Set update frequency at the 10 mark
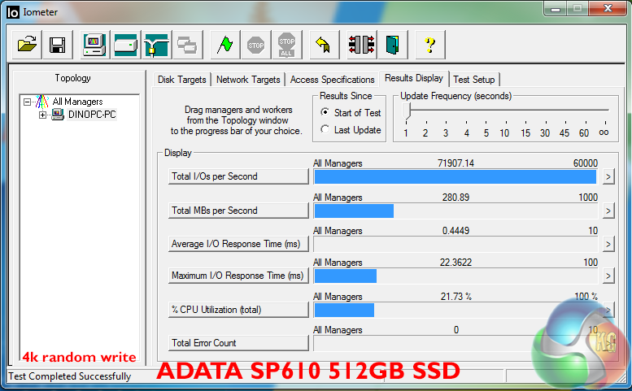The height and width of the screenshot is (391, 632). [504, 133]
